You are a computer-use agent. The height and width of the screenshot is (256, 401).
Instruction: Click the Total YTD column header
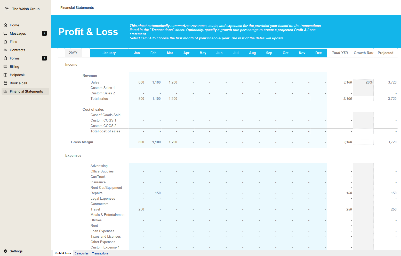[340, 53]
